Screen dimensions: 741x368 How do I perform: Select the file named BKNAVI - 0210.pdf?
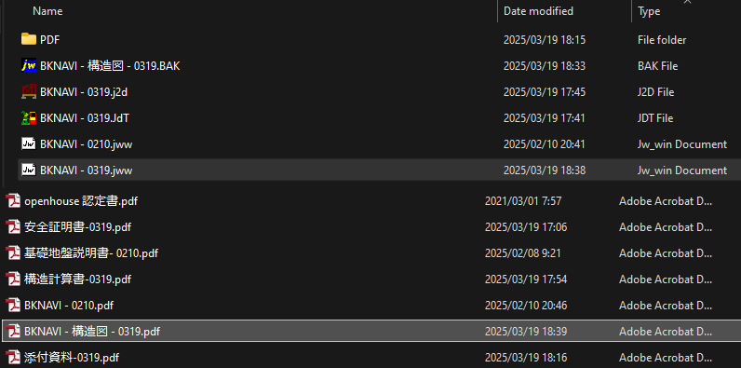point(69,305)
